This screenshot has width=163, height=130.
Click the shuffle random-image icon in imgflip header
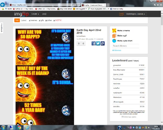click(x=44, y=14)
